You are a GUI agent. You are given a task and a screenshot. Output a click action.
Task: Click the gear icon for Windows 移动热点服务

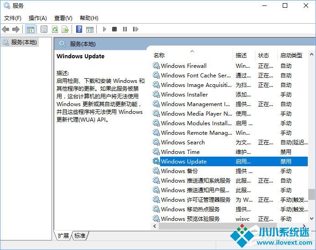pos(156,209)
